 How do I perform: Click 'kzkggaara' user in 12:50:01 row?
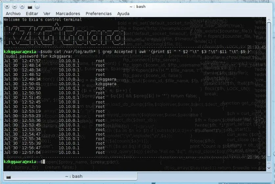click(106, 84)
